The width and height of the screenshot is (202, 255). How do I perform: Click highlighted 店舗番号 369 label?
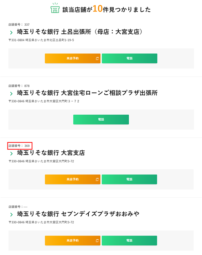point(20,146)
